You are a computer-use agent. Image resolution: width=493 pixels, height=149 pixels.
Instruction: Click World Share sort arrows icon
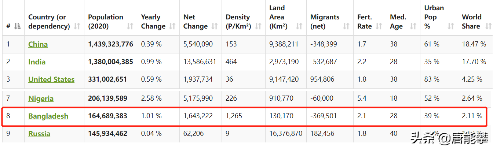click(x=488, y=26)
